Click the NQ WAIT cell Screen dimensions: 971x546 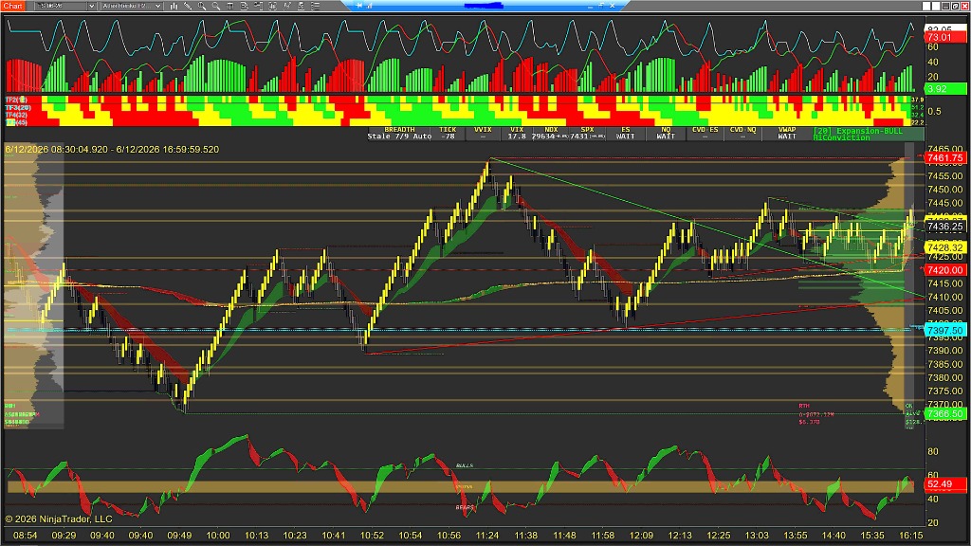pyautogui.click(x=666, y=133)
